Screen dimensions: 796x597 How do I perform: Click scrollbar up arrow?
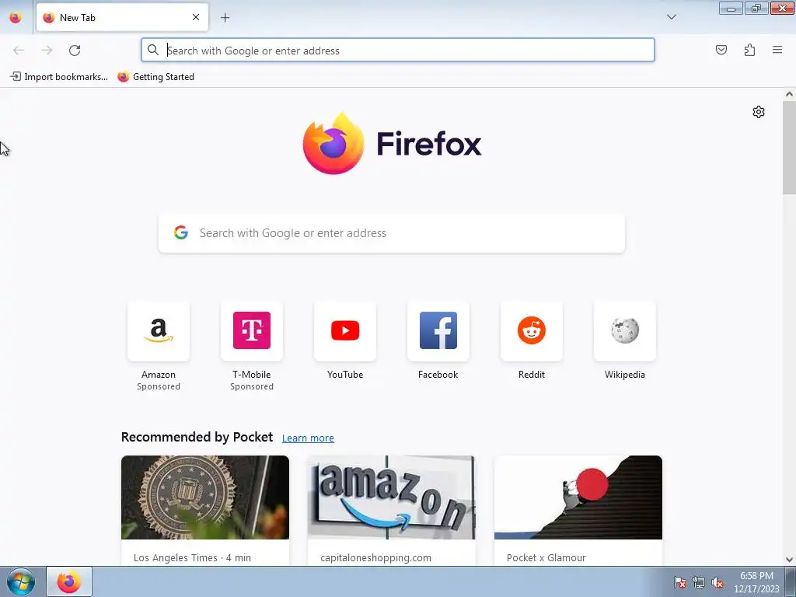(789, 94)
